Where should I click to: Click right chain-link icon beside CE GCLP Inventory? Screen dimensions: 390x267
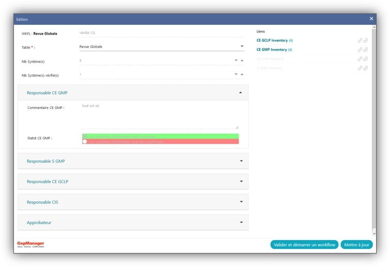(x=366, y=40)
